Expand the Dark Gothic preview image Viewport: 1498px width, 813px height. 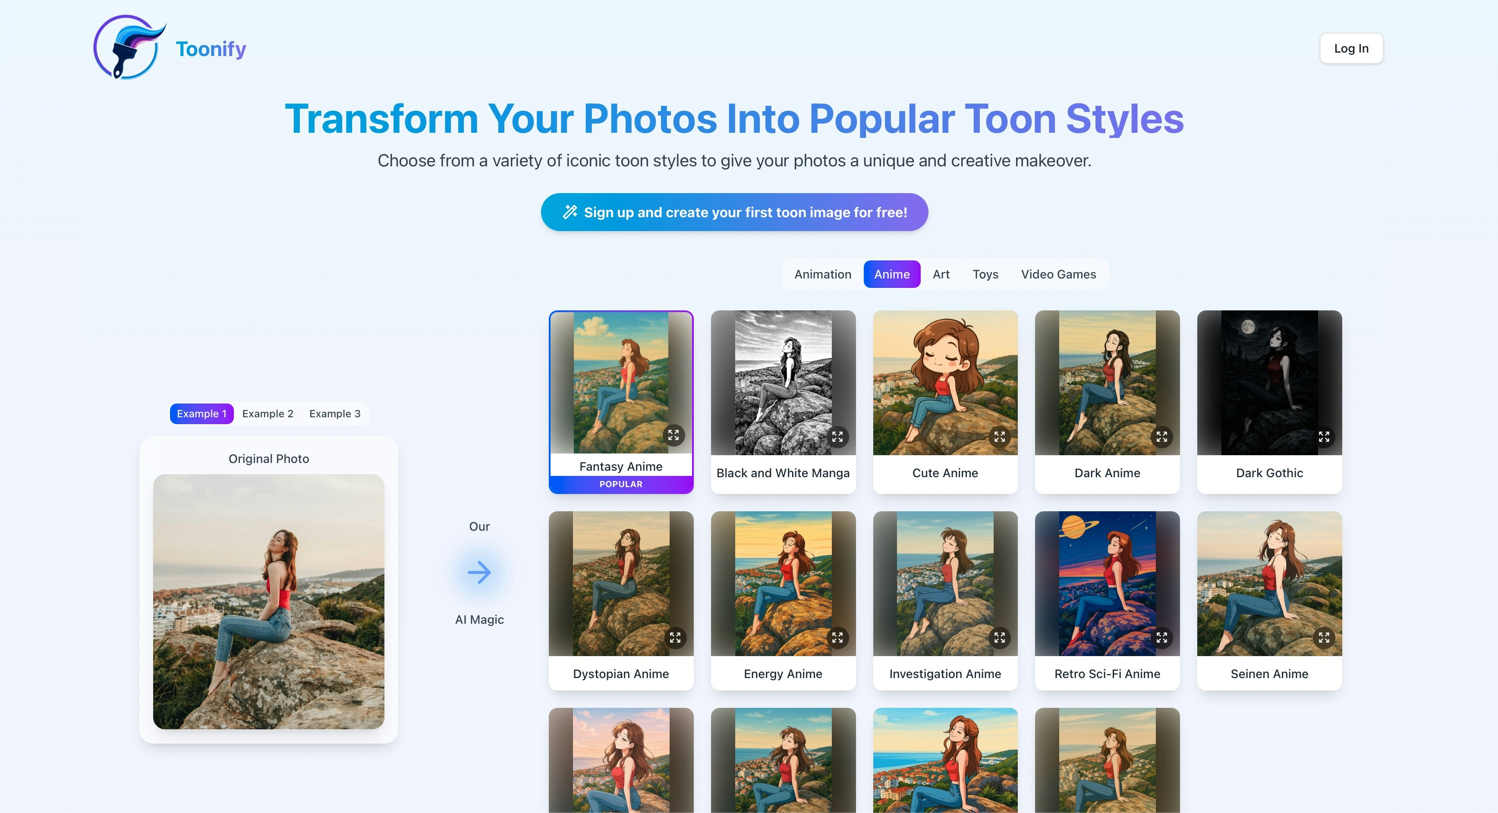pyautogui.click(x=1324, y=436)
